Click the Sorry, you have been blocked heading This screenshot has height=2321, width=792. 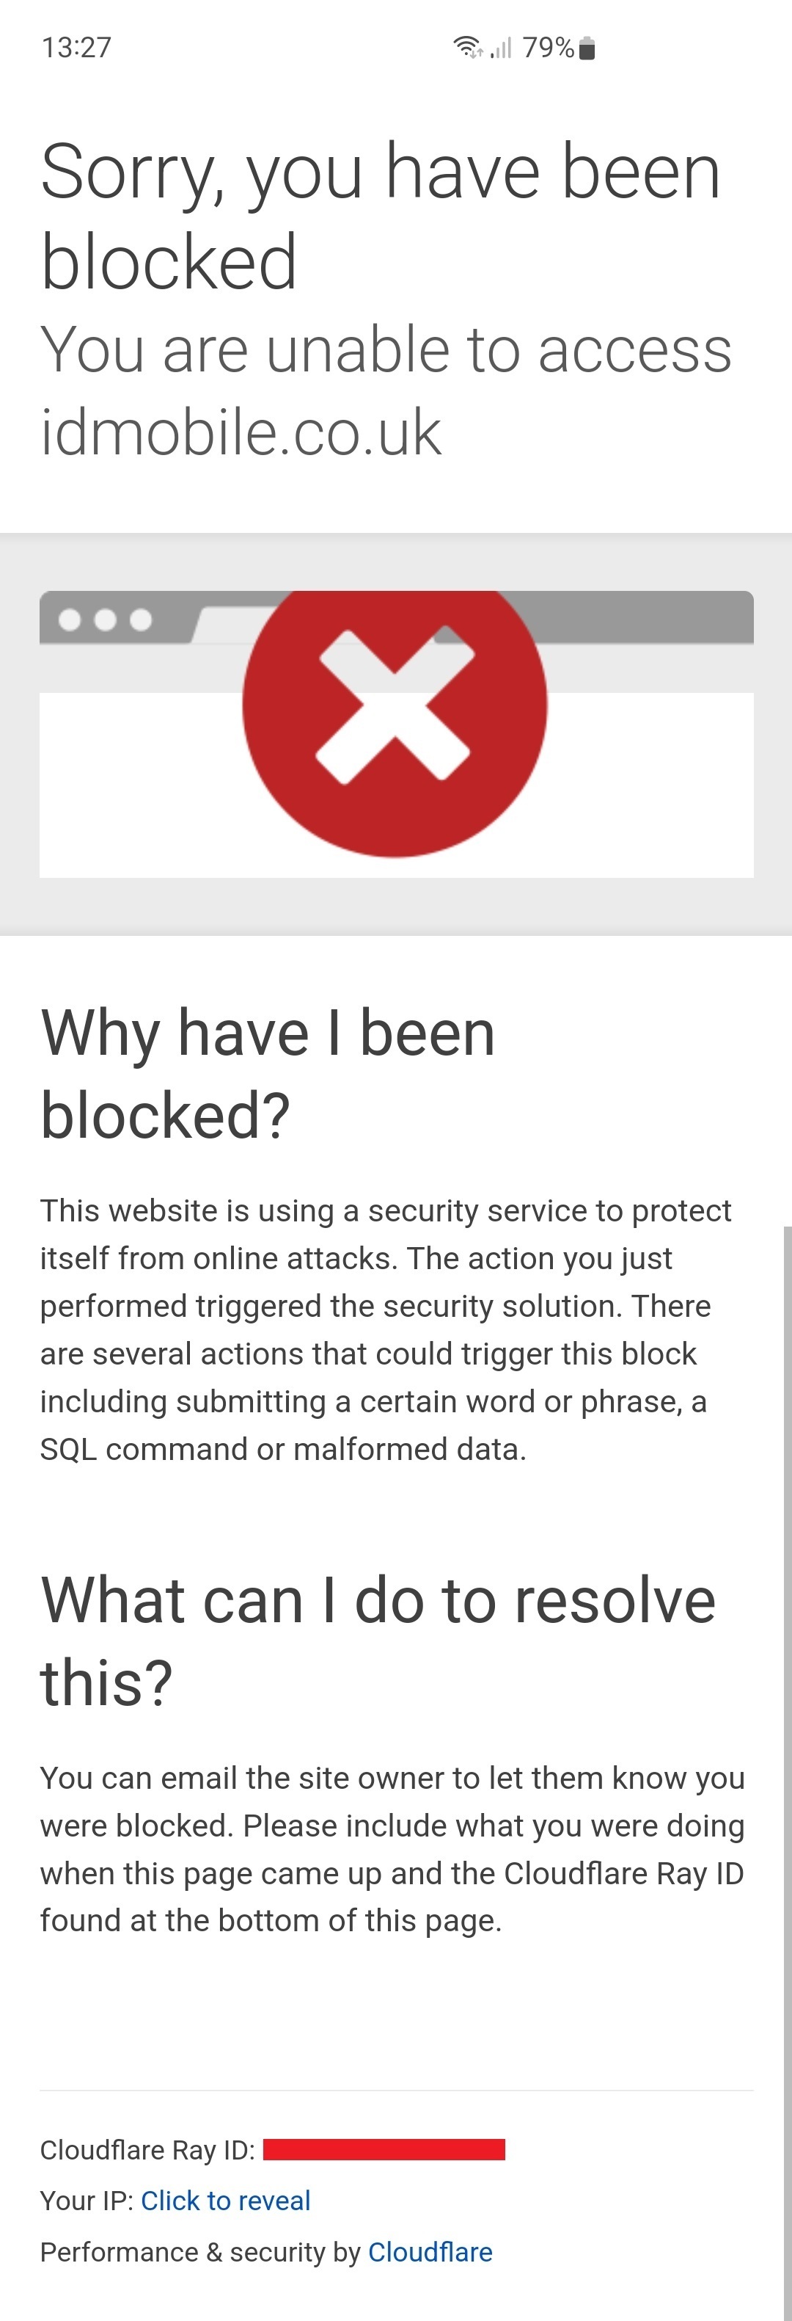[381, 215]
